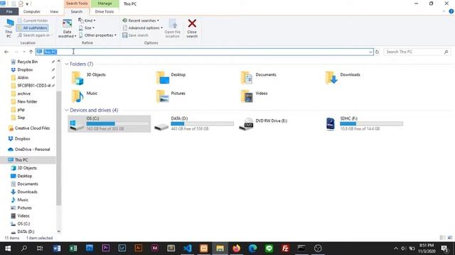
Task: Open the Documents folder icon
Action: (x=247, y=78)
